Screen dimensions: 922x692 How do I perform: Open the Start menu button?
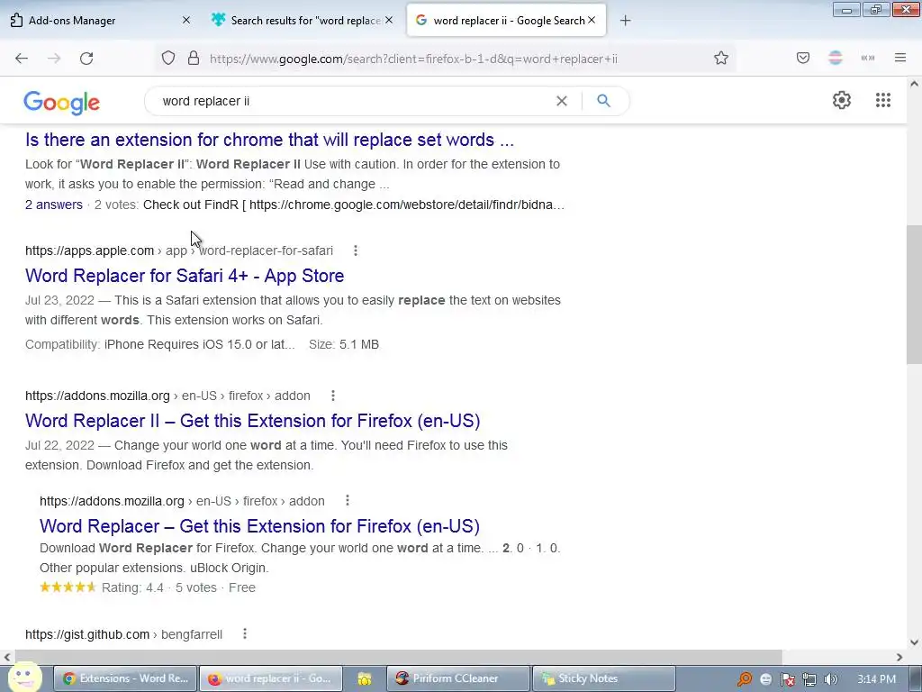coord(24,678)
